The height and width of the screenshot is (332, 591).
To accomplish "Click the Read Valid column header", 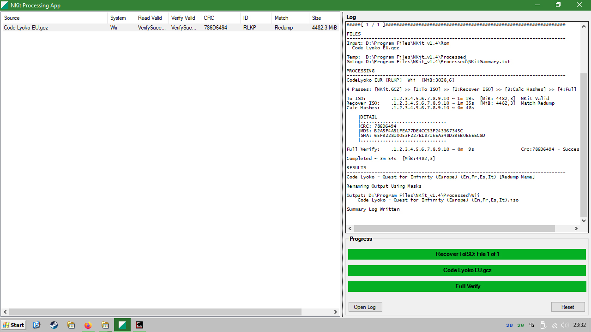I will (x=151, y=18).
